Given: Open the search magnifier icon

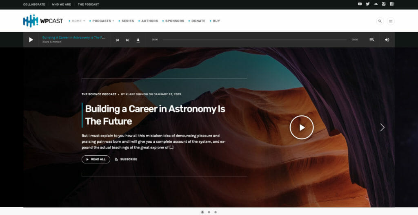Looking at the screenshot, I should (380, 21).
